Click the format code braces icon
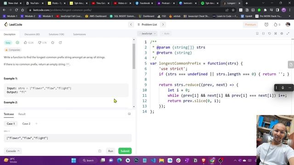The height and width of the screenshot is (165, 294). [x=263, y=33]
